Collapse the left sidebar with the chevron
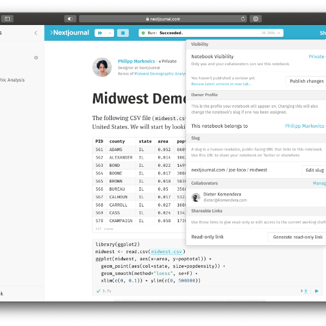326x326 pixels. [36, 33]
